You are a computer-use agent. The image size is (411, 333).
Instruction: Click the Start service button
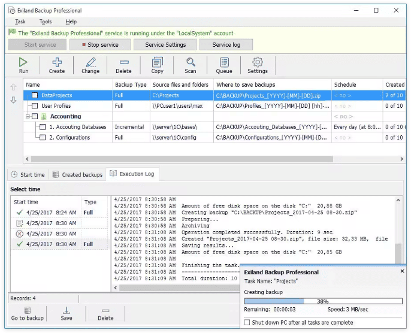click(37, 45)
